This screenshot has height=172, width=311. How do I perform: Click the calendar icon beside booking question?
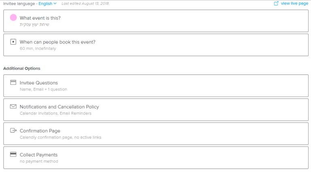point(13,42)
